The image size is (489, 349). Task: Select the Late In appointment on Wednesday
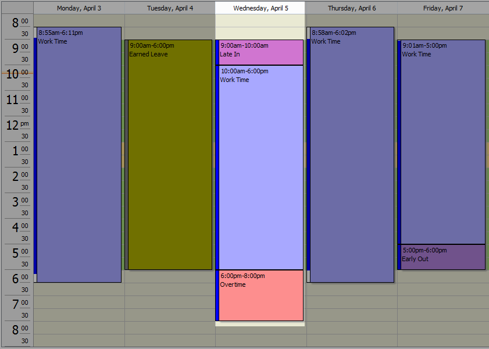(x=260, y=52)
